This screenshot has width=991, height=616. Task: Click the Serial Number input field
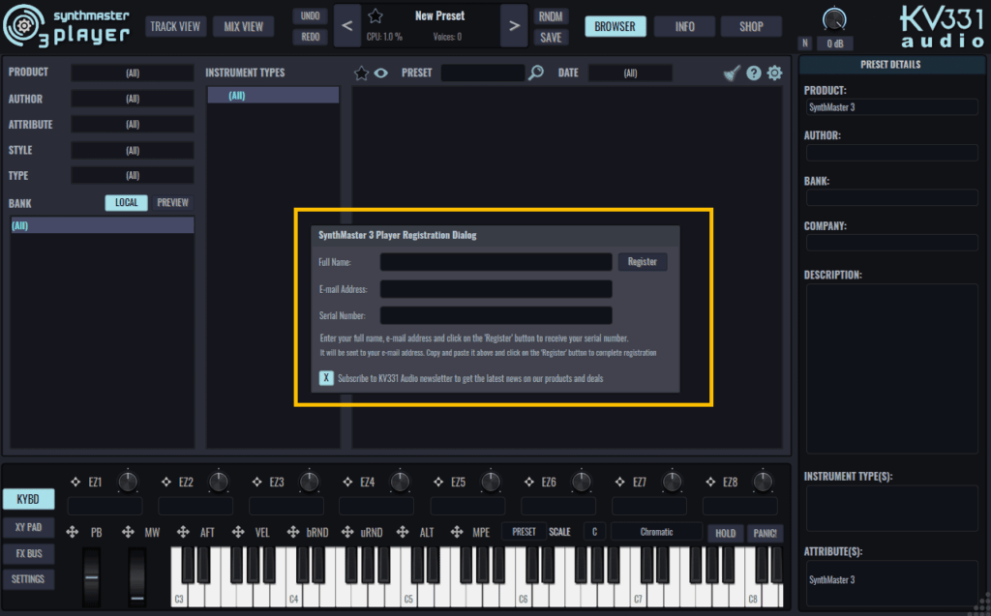tap(495, 315)
